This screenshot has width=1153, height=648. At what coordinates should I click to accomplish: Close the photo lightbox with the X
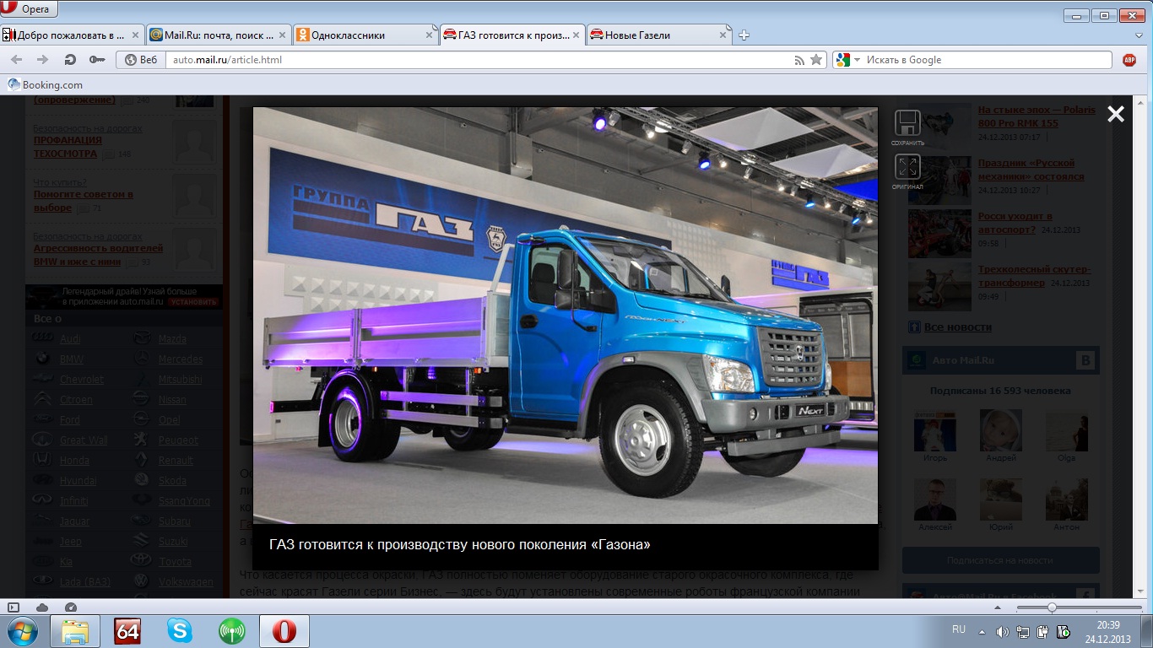(1116, 114)
